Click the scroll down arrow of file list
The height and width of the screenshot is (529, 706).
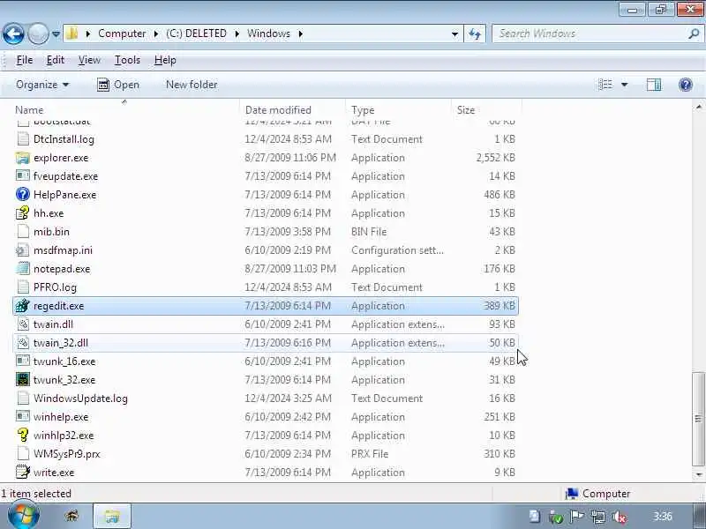pyautogui.click(x=698, y=474)
